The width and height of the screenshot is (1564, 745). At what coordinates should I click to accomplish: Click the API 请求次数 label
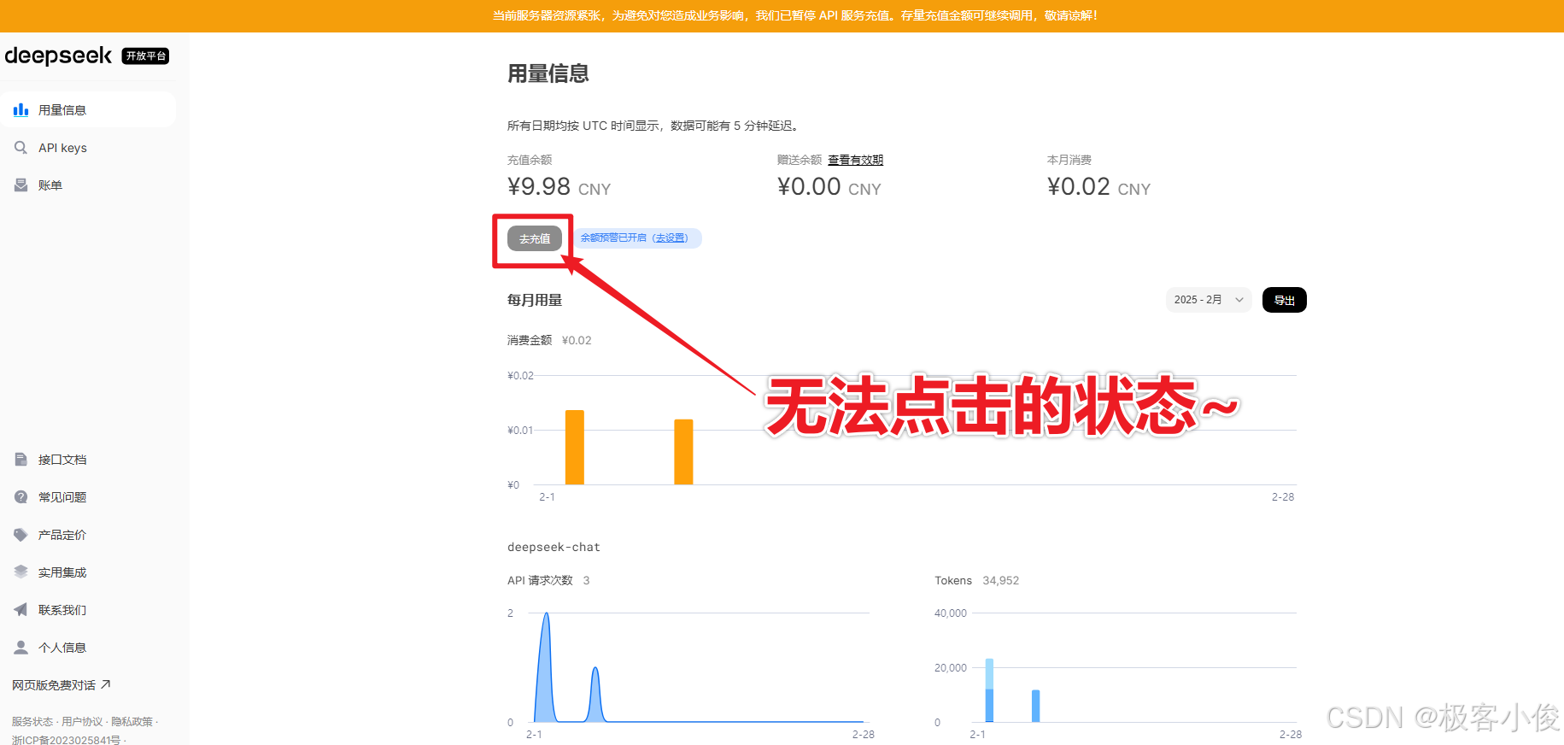[540, 580]
